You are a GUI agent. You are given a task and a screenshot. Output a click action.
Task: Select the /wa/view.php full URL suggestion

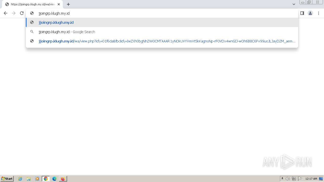162,41
